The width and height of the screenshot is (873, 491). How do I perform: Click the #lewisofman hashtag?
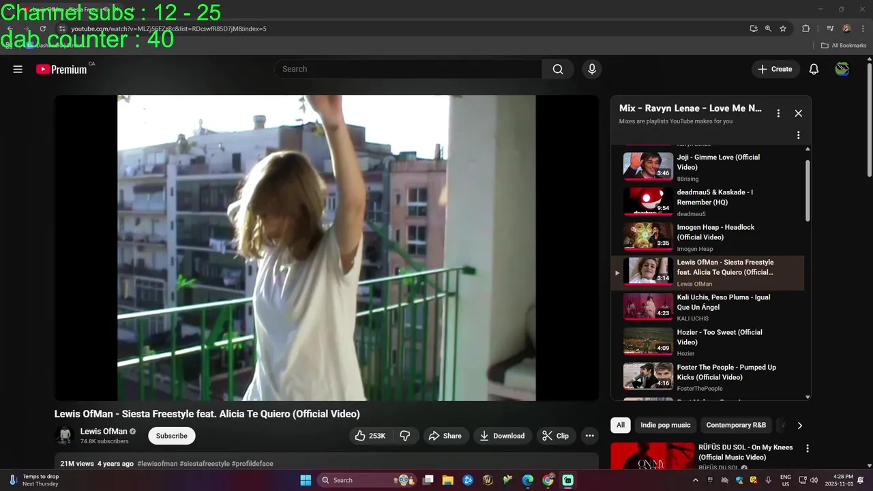157,464
